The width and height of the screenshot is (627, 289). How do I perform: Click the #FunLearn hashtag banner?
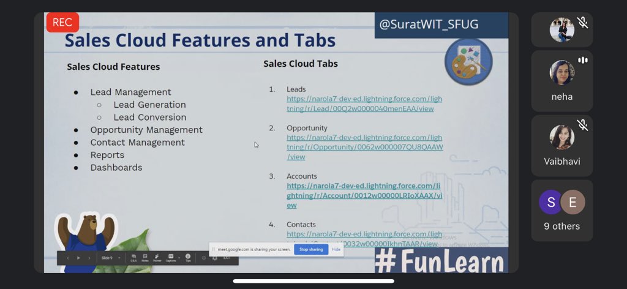click(441, 260)
